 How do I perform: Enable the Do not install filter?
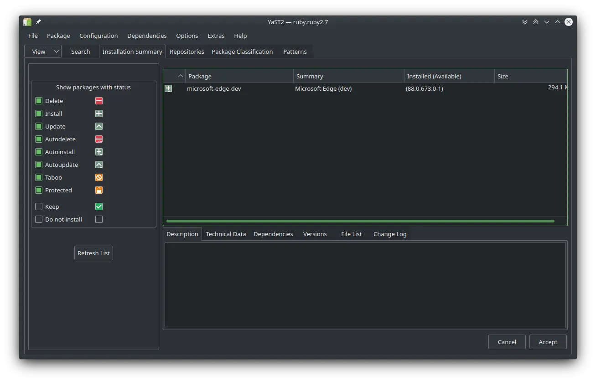(x=38, y=219)
